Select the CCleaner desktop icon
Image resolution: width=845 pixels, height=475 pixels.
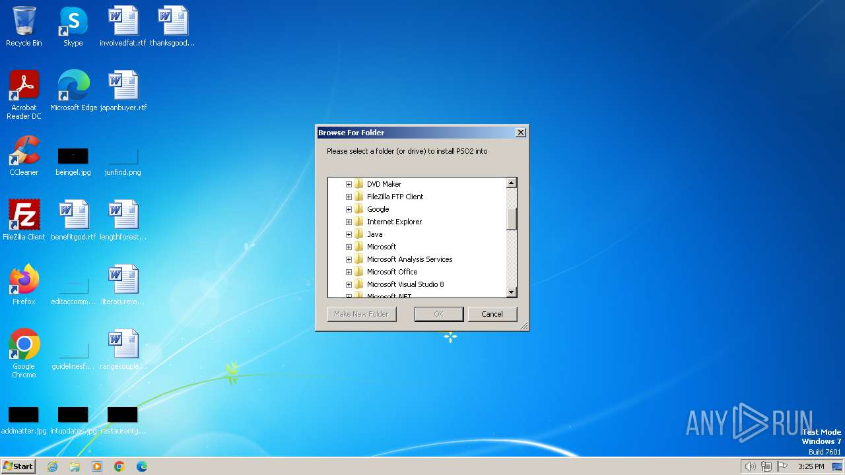pyautogui.click(x=24, y=156)
